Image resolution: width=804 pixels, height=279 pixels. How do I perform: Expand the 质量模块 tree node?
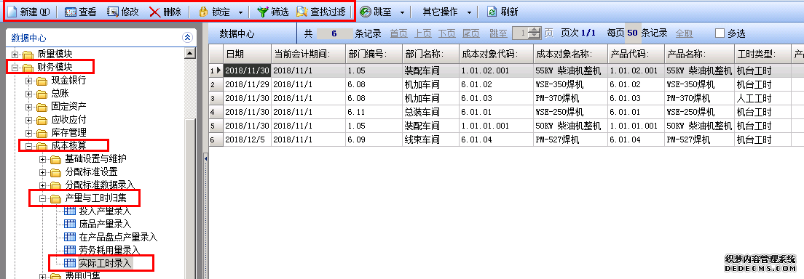tap(15, 54)
